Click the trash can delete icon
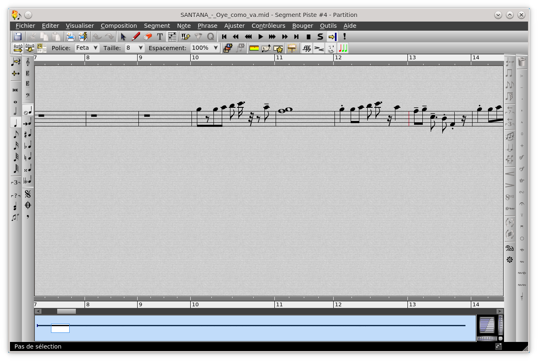538x361 pixels. [522, 62]
